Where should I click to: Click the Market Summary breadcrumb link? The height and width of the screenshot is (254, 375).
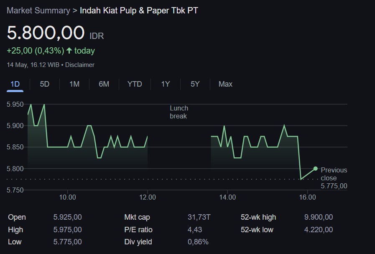38,10
